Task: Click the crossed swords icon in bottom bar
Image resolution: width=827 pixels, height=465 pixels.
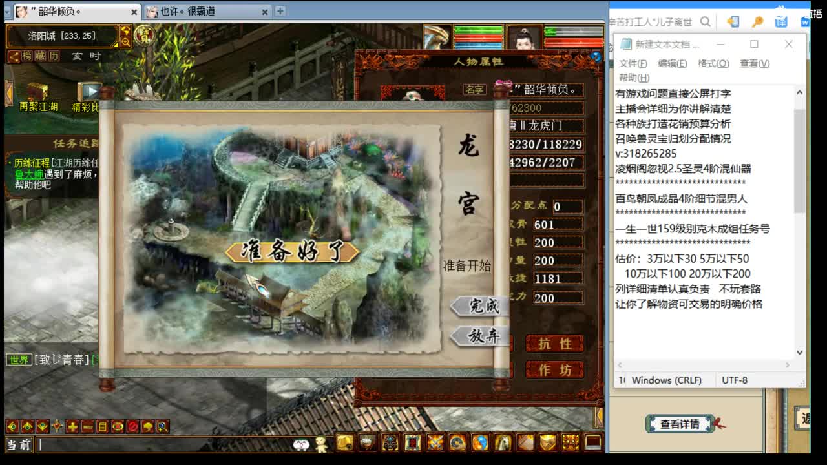Action: point(435,442)
